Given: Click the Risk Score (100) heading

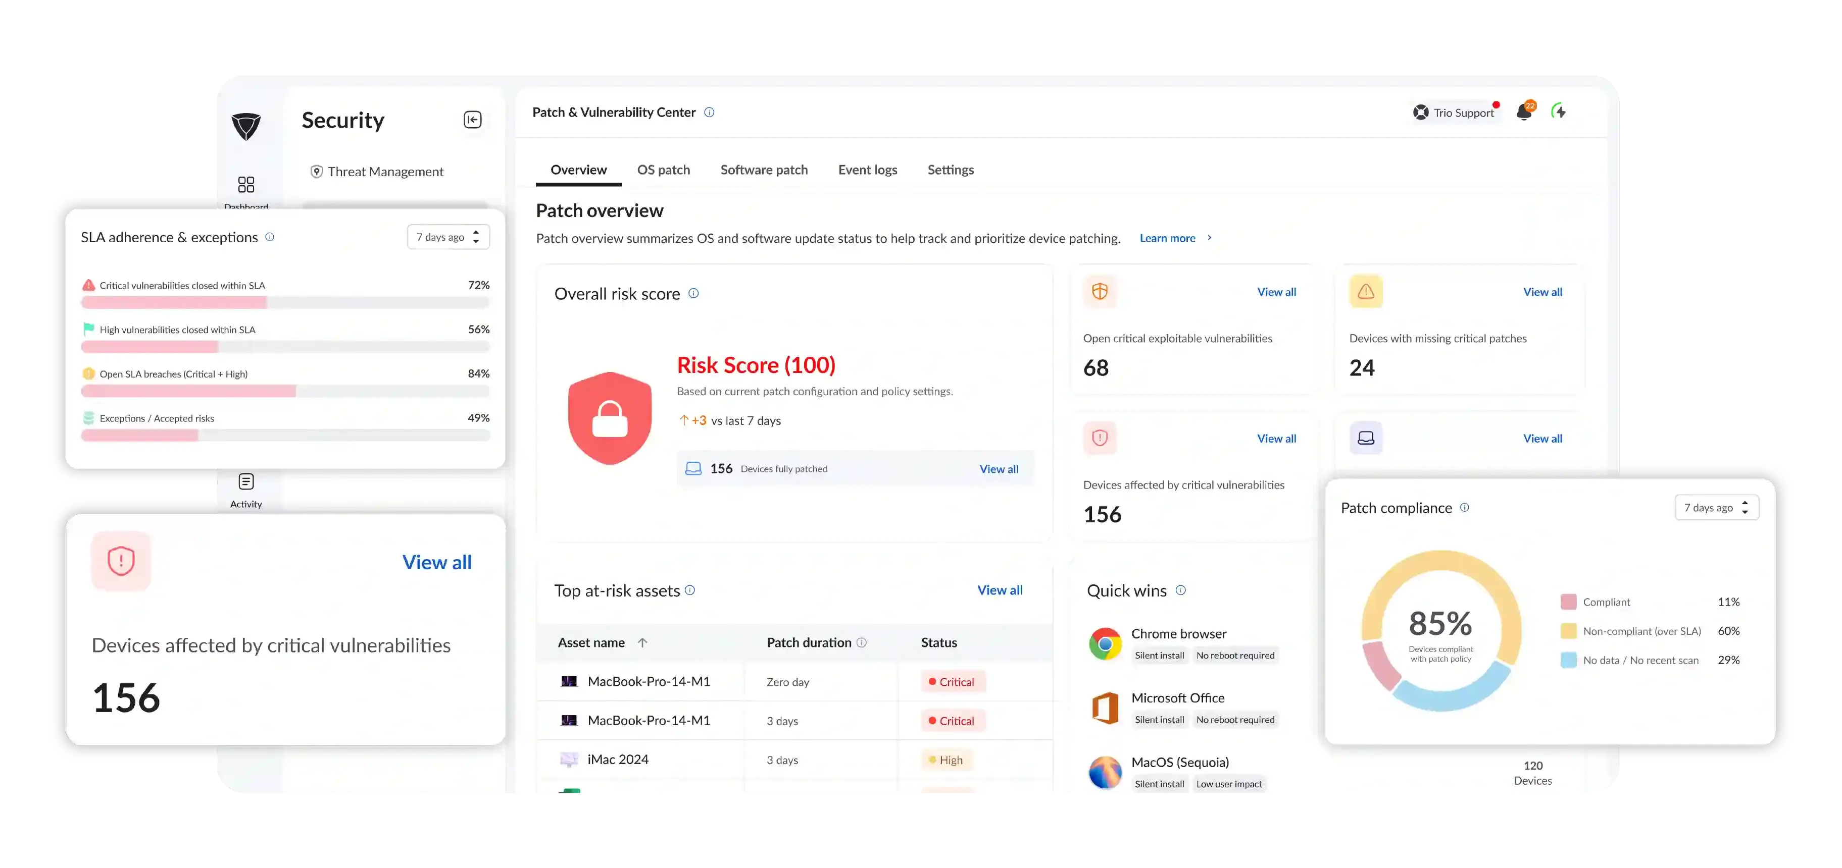Looking at the screenshot, I should coord(756,366).
